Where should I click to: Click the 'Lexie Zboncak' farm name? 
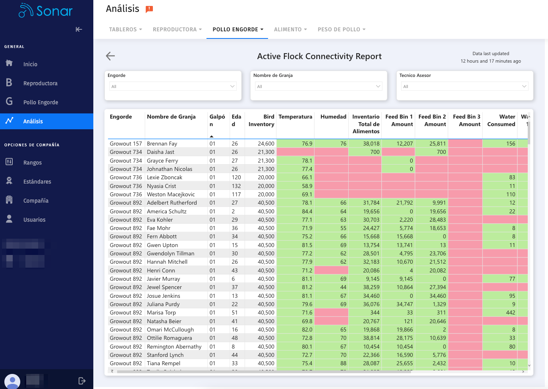click(164, 177)
